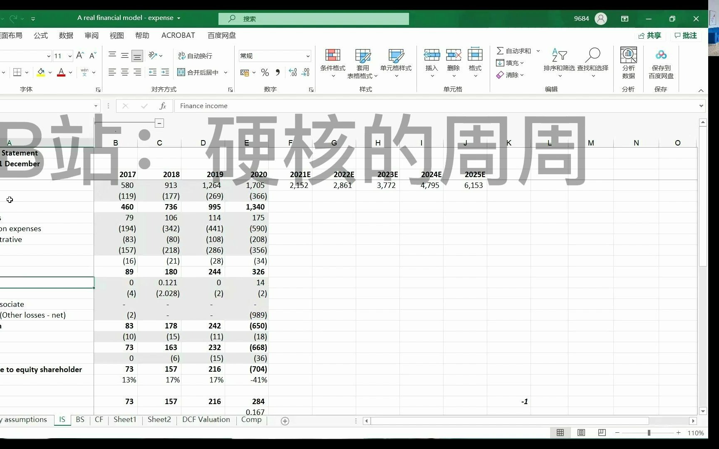Viewport: 719px width, 449px height.
Task: Open ribbon display options icon
Action: [625, 19]
